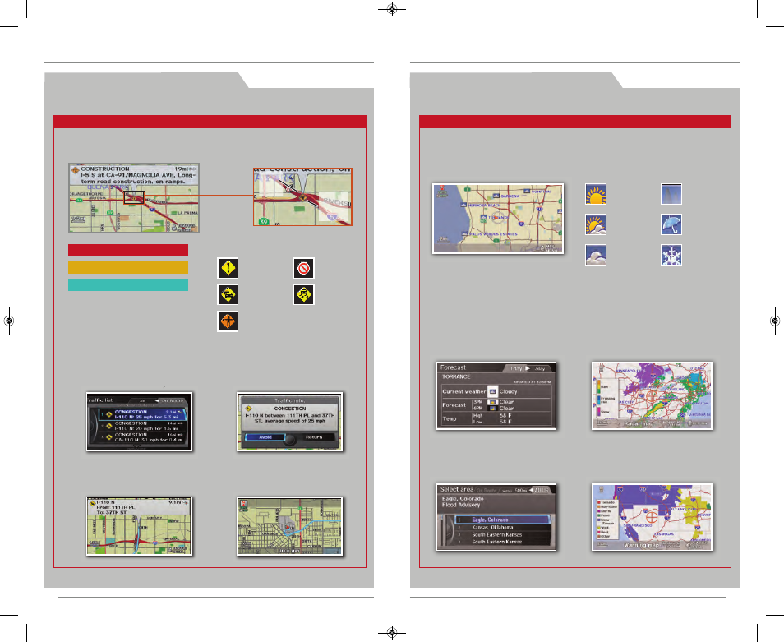Select the All US tab in Select area
Image resolution: width=784 pixels, height=642 pixels.
click(540, 490)
